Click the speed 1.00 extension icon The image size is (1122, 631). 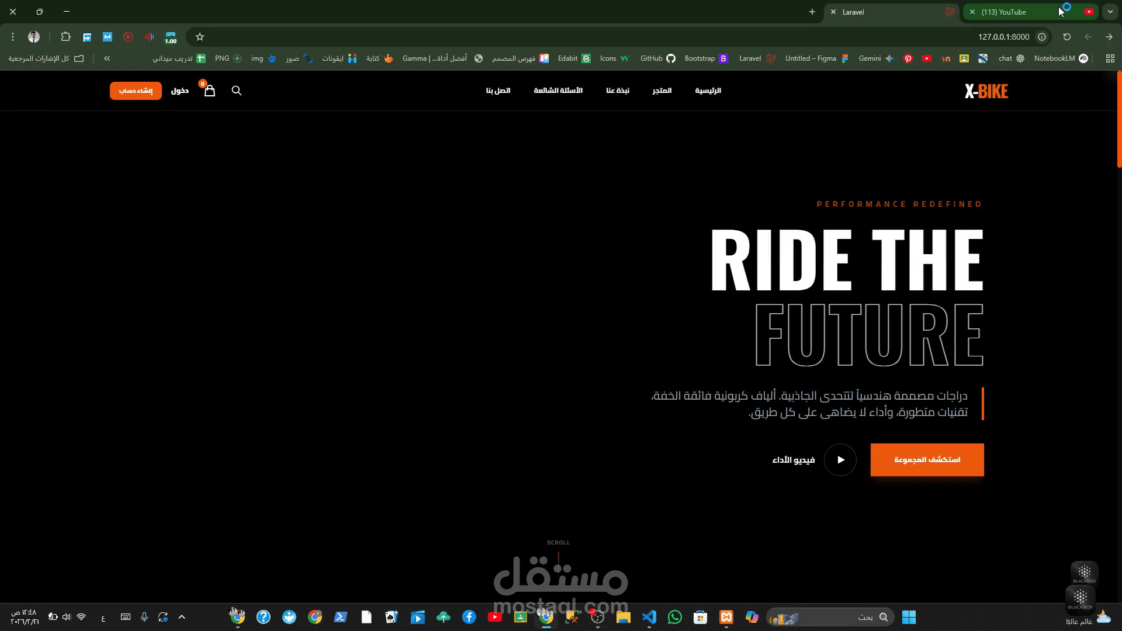click(171, 37)
